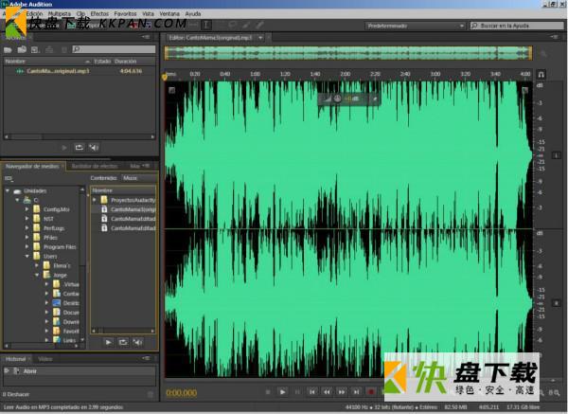Toggle the right channel enable button
The height and width of the screenshot is (414, 568).
pyautogui.click(x=556, y=303)
